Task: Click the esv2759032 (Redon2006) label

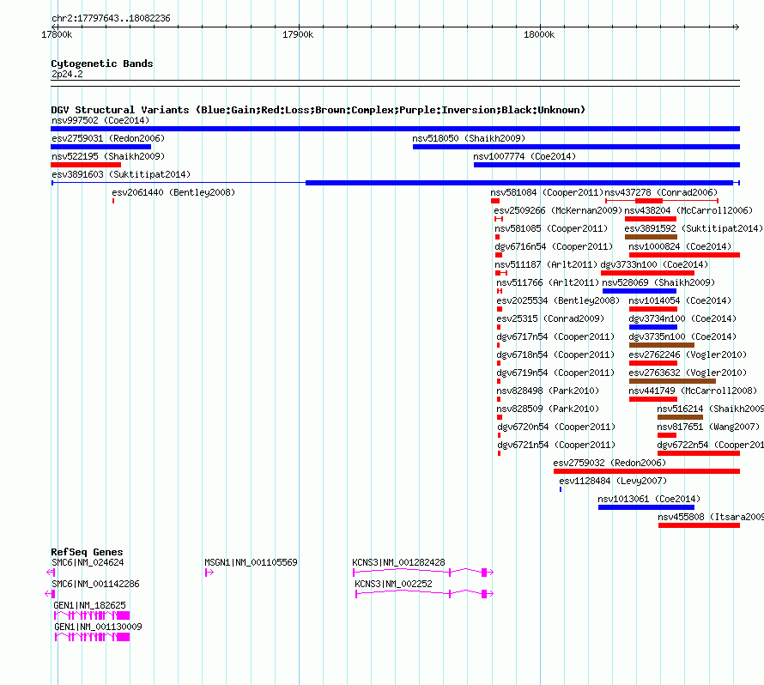Action: coord(609,463)
